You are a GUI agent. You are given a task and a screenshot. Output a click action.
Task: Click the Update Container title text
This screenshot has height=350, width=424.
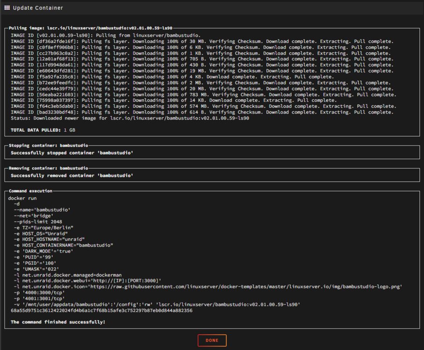[x=38, y=8]
